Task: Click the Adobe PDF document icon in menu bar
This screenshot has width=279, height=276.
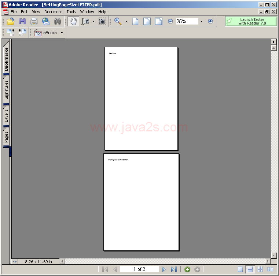Action: (x=6, y=12)
